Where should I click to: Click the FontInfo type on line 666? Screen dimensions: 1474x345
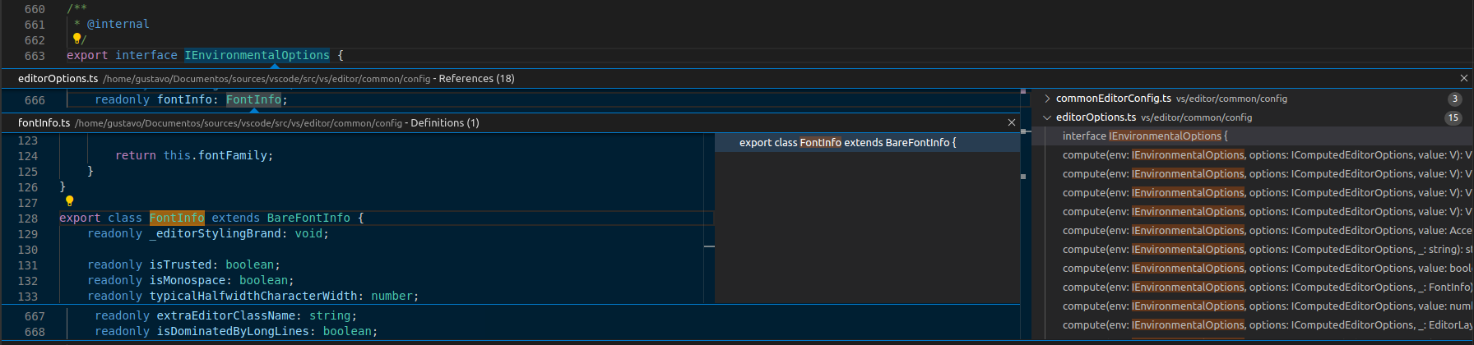[253, 99]
